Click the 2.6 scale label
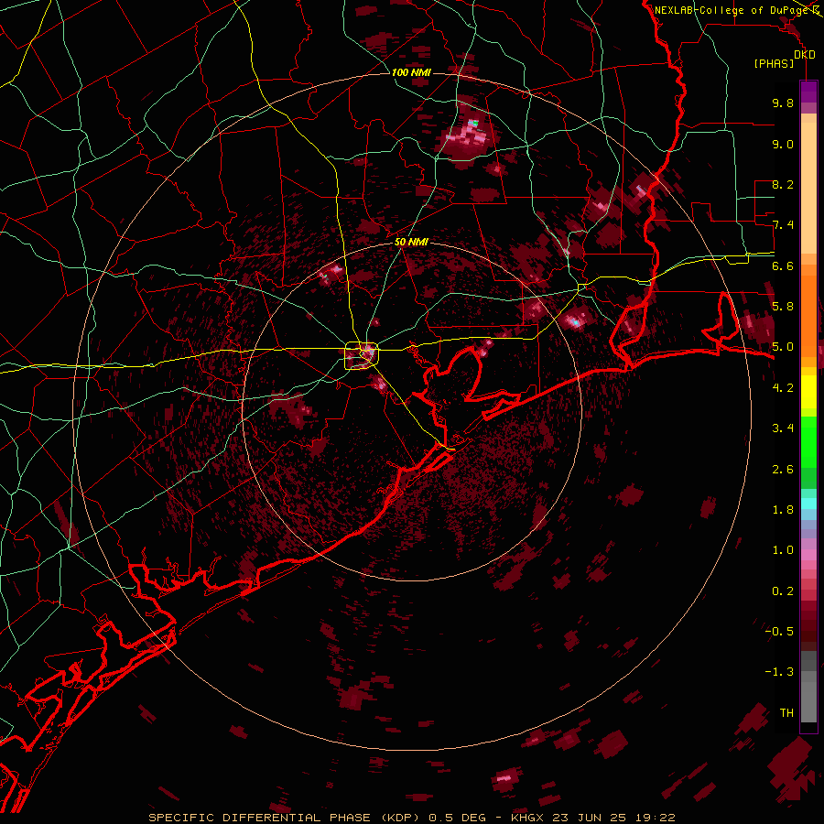 (x=783, y=470)
